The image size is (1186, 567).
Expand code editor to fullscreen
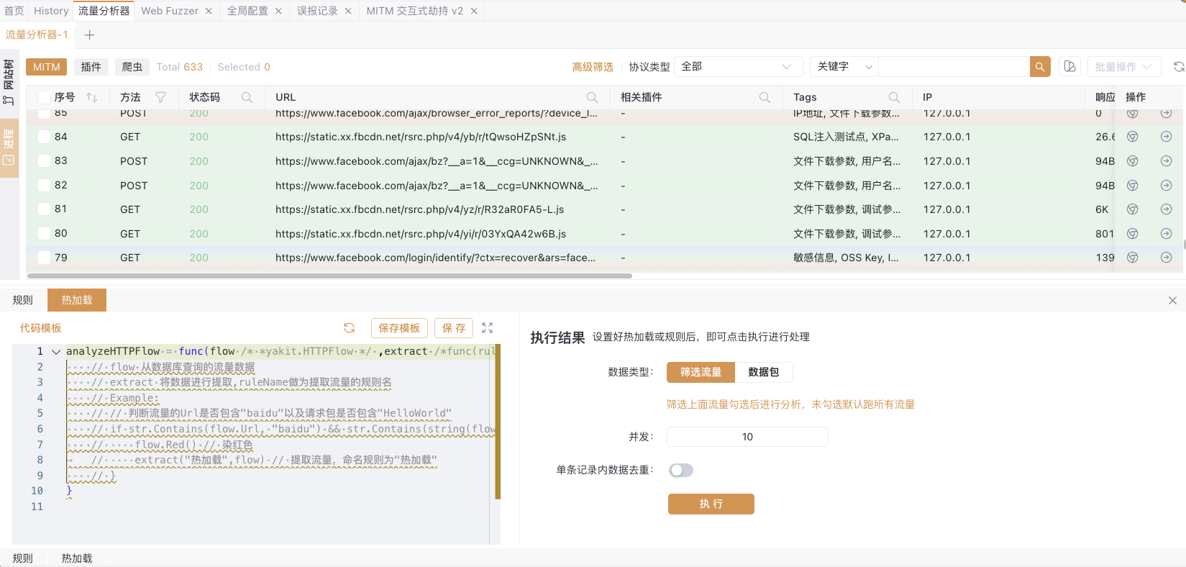pos(488,328)
